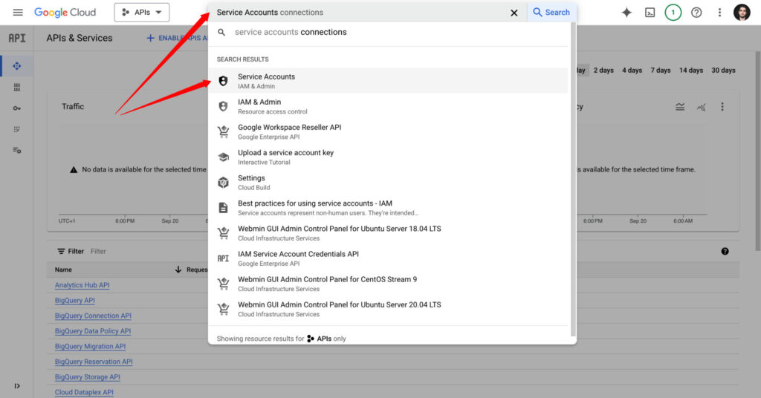Select Service Accounts search result

(x=266, y=81)
